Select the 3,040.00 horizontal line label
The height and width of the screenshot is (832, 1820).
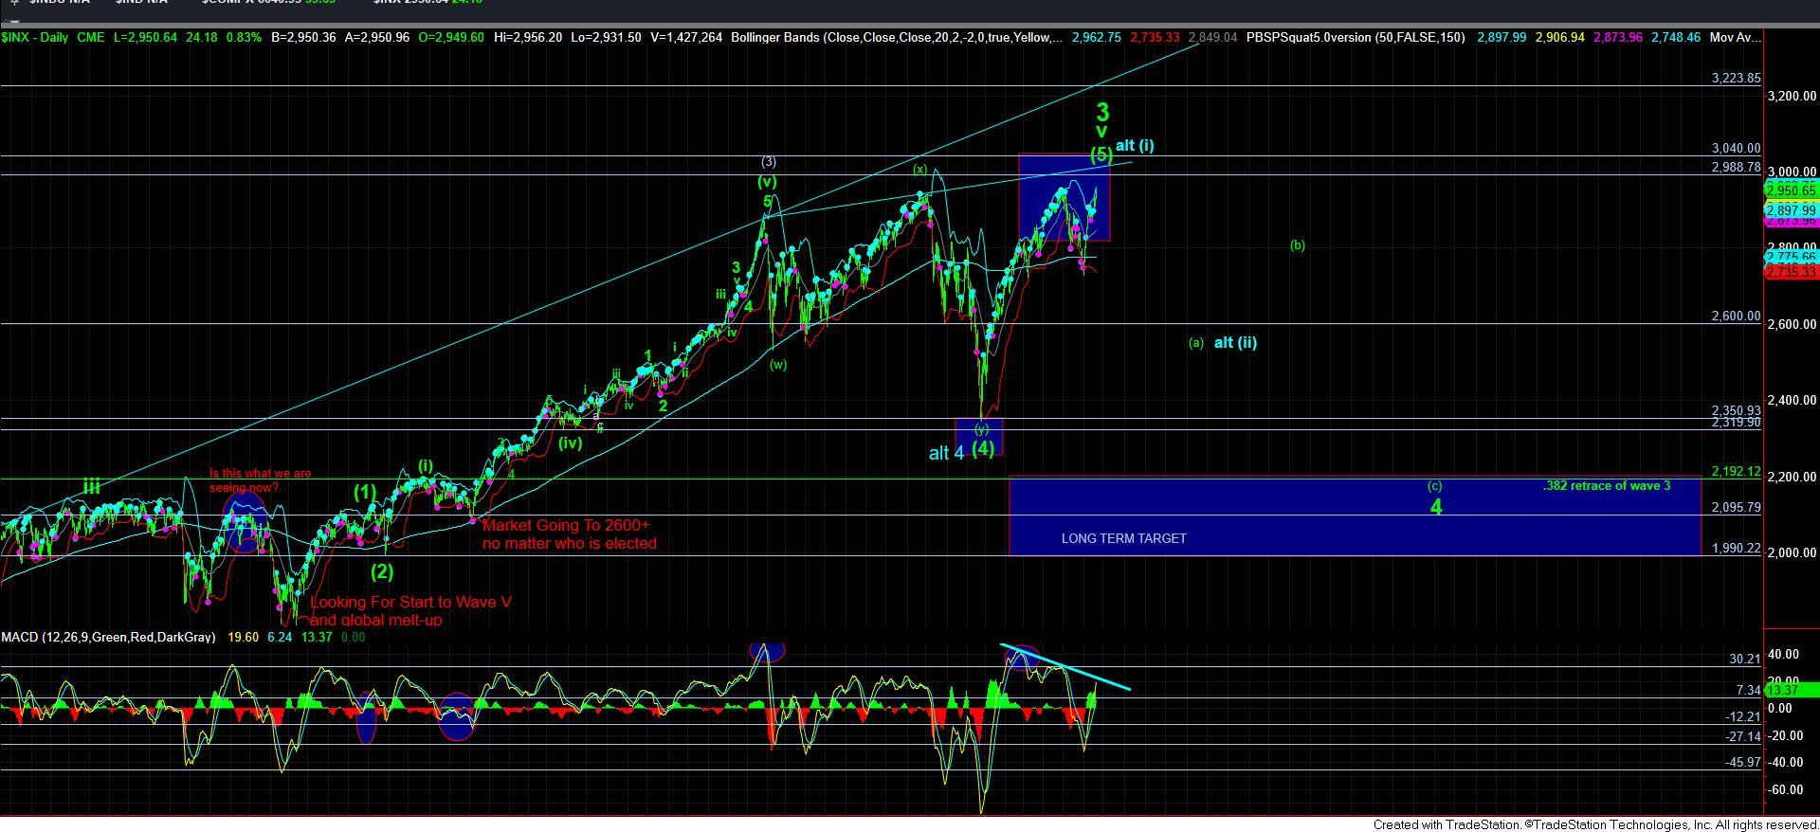(1737, 149)
